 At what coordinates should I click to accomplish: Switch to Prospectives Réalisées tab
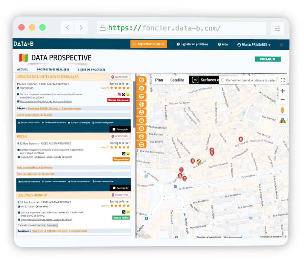coord(53,70)
